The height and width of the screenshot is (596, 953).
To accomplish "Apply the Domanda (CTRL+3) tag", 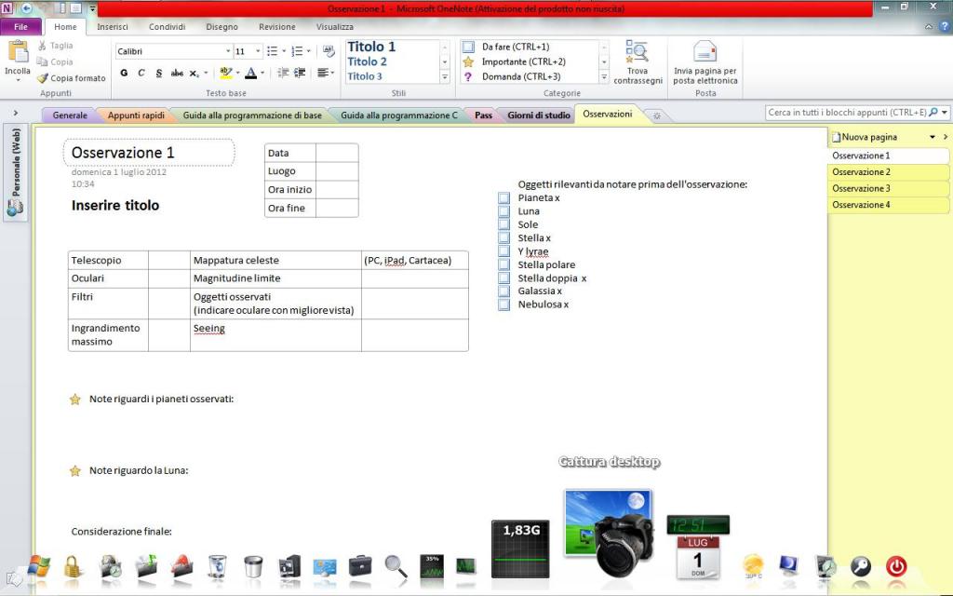I will pos(521,76).
